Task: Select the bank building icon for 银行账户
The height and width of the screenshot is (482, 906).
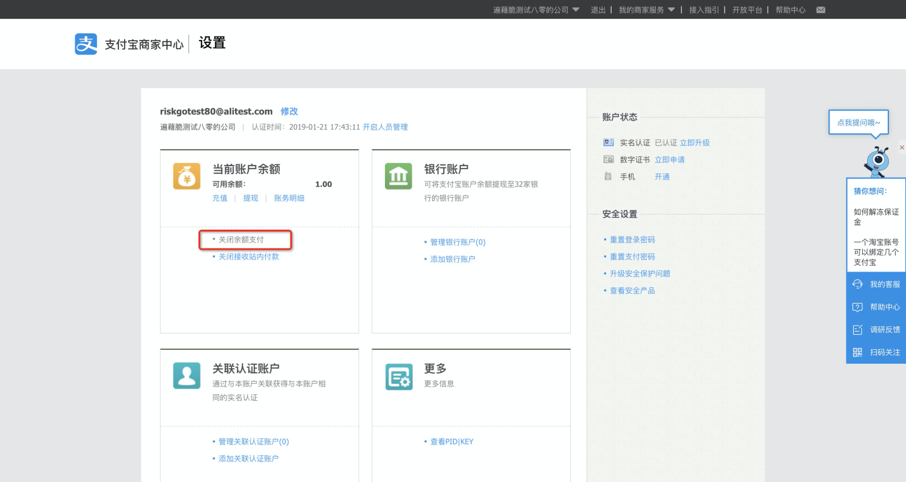Action: point(398,176)
